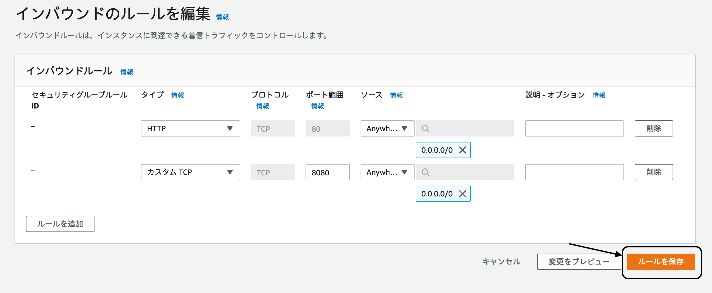
Task: Click 変更をプレビュー button
Action: pos(579,261)
